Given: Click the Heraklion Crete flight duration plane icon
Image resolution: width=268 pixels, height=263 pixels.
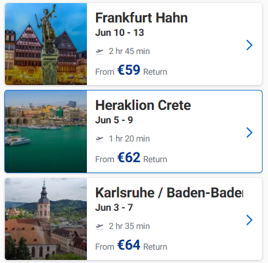Looking at the screenshot, I should click(100, 139).
